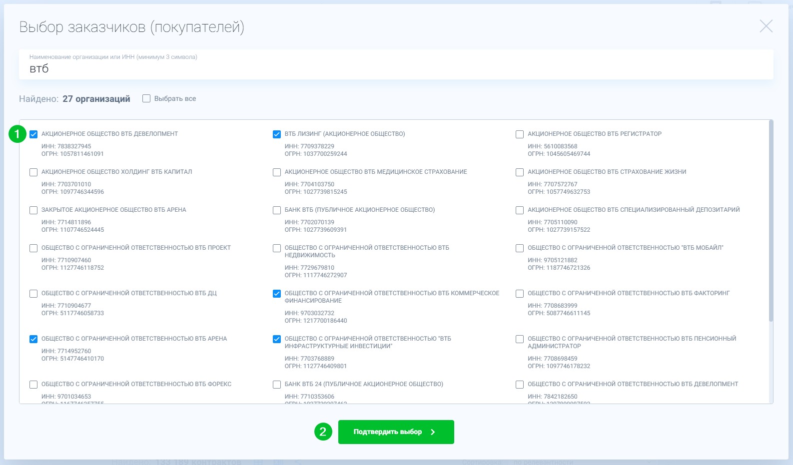Uncheck ООО ВТБ АРЕНА with INN 7714952760

coord(33,339)
